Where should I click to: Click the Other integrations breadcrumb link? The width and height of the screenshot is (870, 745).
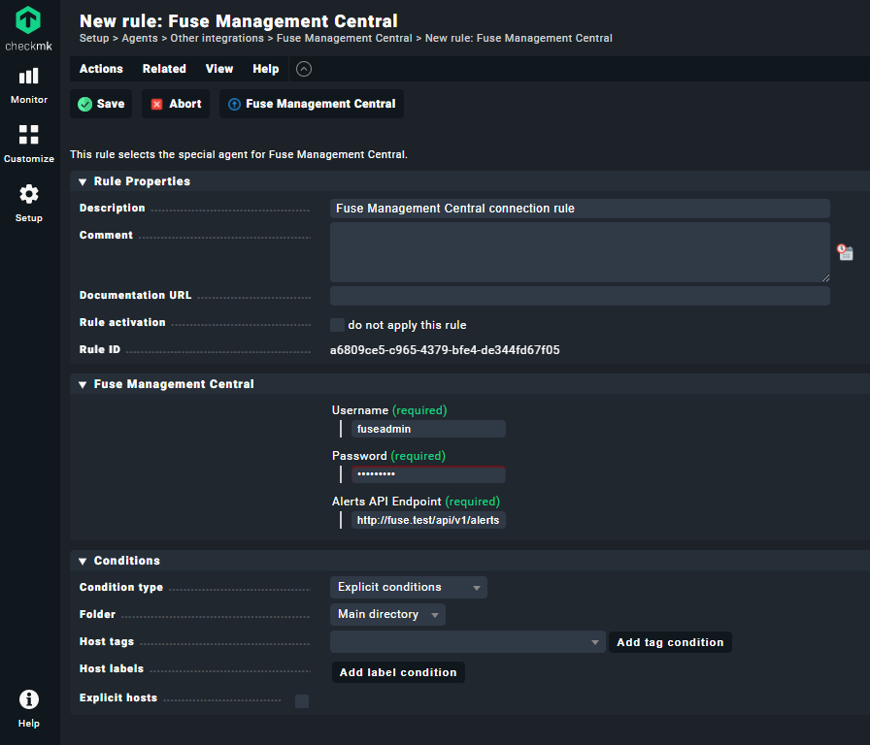click(x=217, y=38)
